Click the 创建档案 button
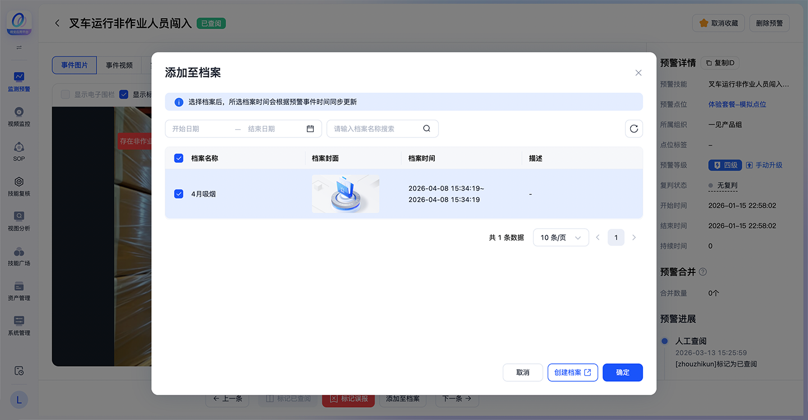 573,372
